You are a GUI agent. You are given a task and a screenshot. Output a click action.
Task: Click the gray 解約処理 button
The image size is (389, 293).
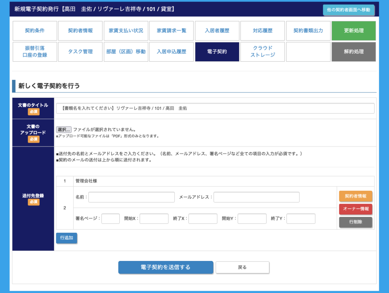tap(354, 52)
